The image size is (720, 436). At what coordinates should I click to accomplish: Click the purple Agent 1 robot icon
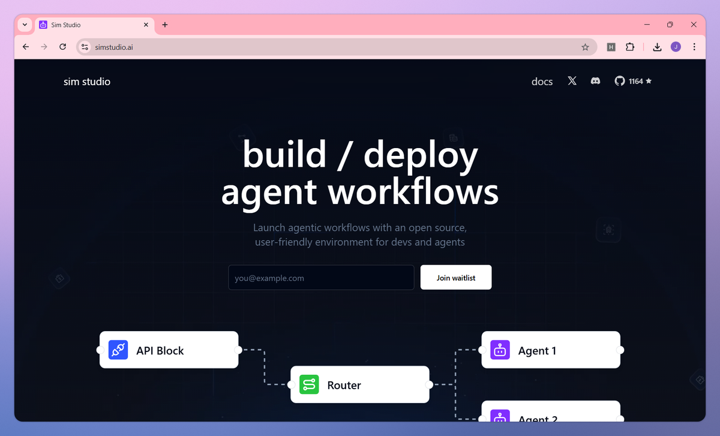[500, 350]
